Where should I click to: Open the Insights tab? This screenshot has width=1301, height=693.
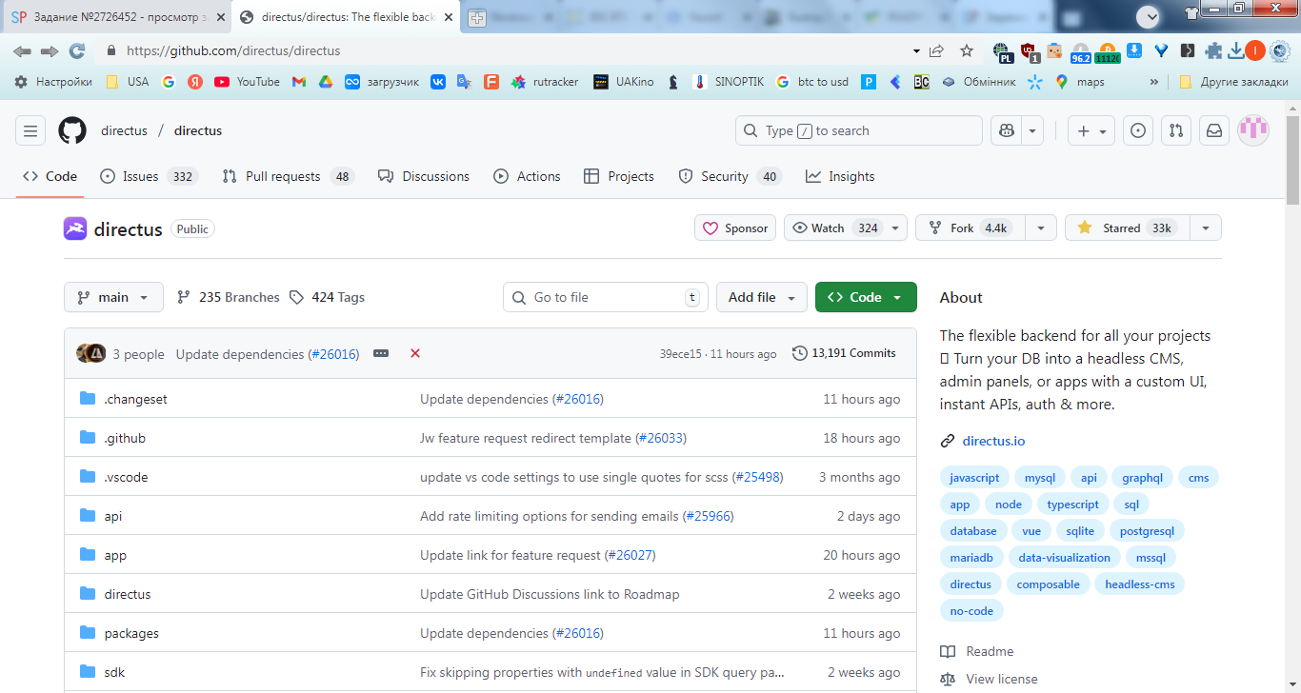point(840,176)
